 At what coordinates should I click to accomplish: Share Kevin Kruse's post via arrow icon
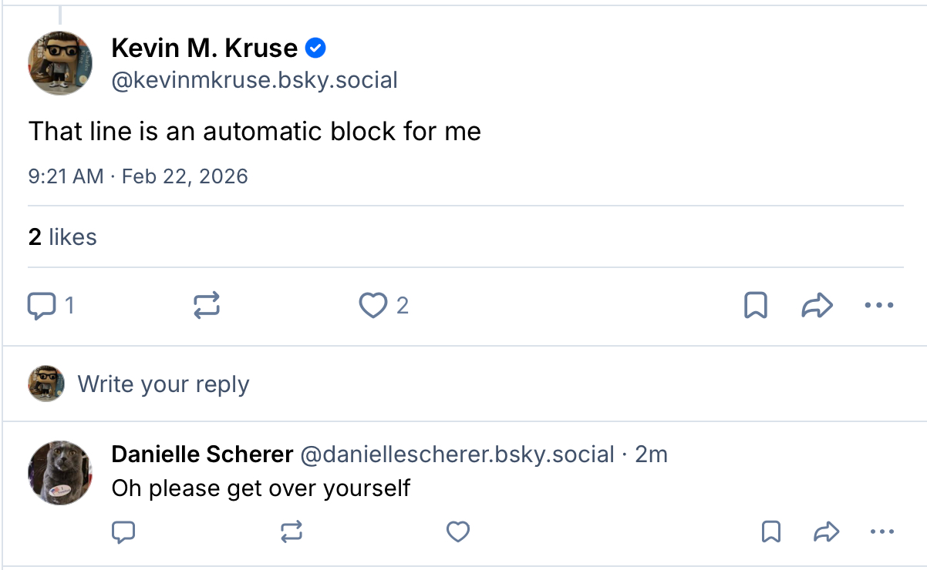(x=817, y=307)
